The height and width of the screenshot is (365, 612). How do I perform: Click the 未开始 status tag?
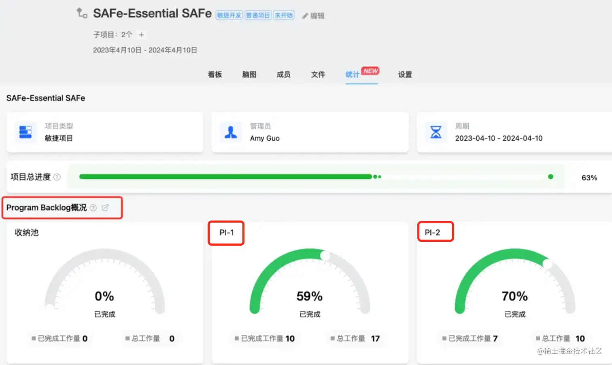click(284, 15)
